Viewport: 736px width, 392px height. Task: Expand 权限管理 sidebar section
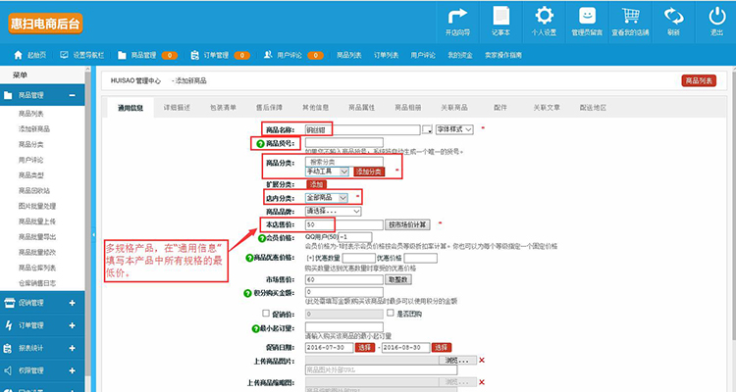coord(73,370)
